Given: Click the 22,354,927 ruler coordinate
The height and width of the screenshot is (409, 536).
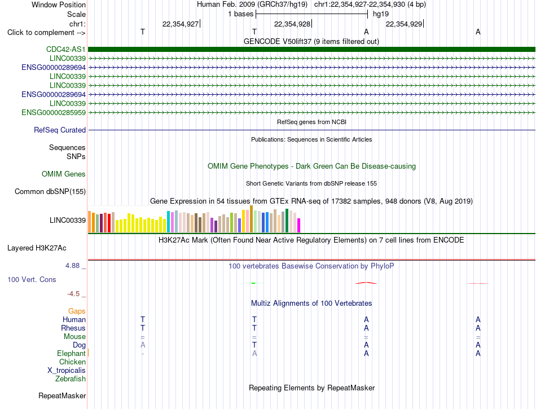Looking at the screenshot, I should pos(181,24).
